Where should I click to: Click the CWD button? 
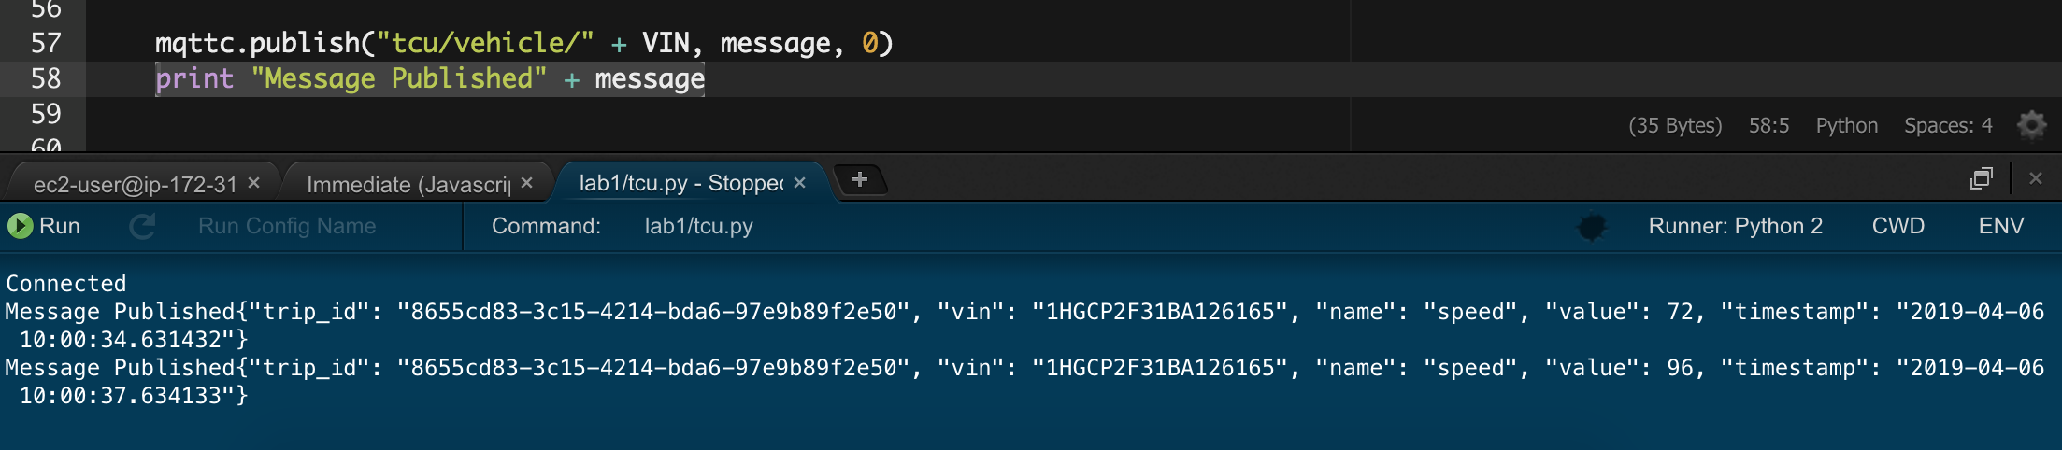coord(1898,226)
